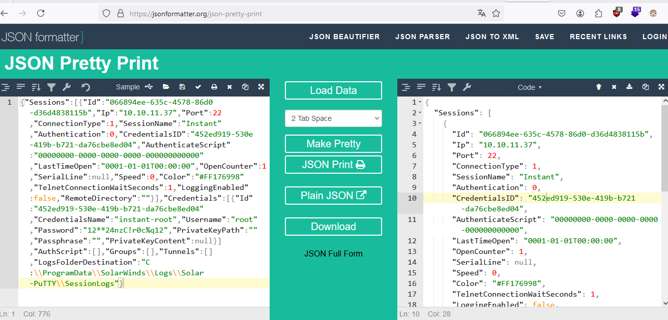Open site security shield icon in address bar
This screenshot has width=668, height=320.
tap(106, 14)
